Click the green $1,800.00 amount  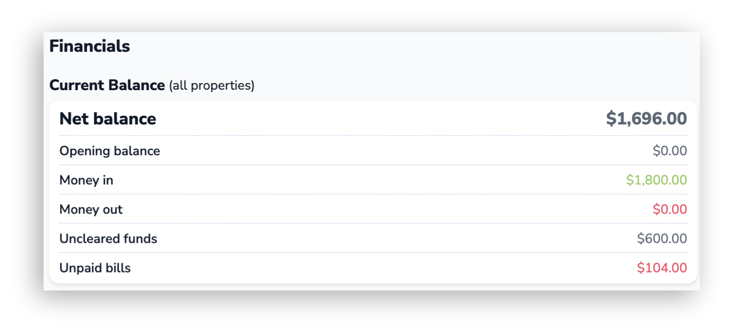coord(656,180)
